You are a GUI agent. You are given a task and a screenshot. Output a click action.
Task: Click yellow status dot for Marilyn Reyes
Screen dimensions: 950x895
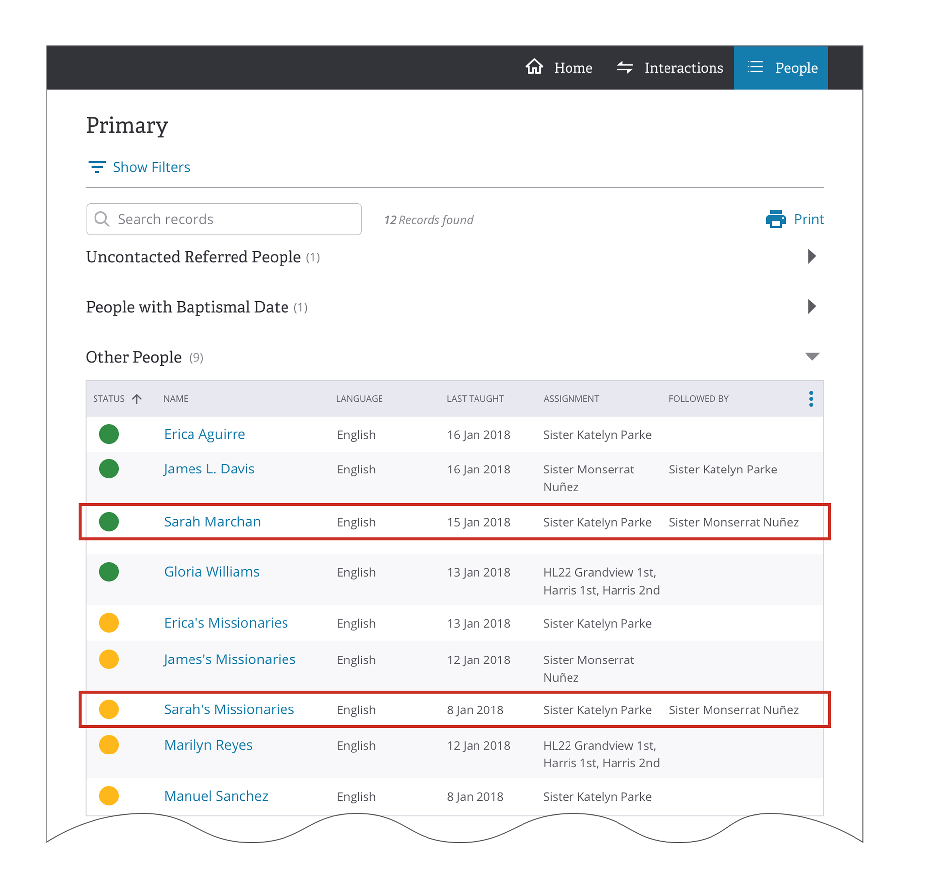coord(109,745)
